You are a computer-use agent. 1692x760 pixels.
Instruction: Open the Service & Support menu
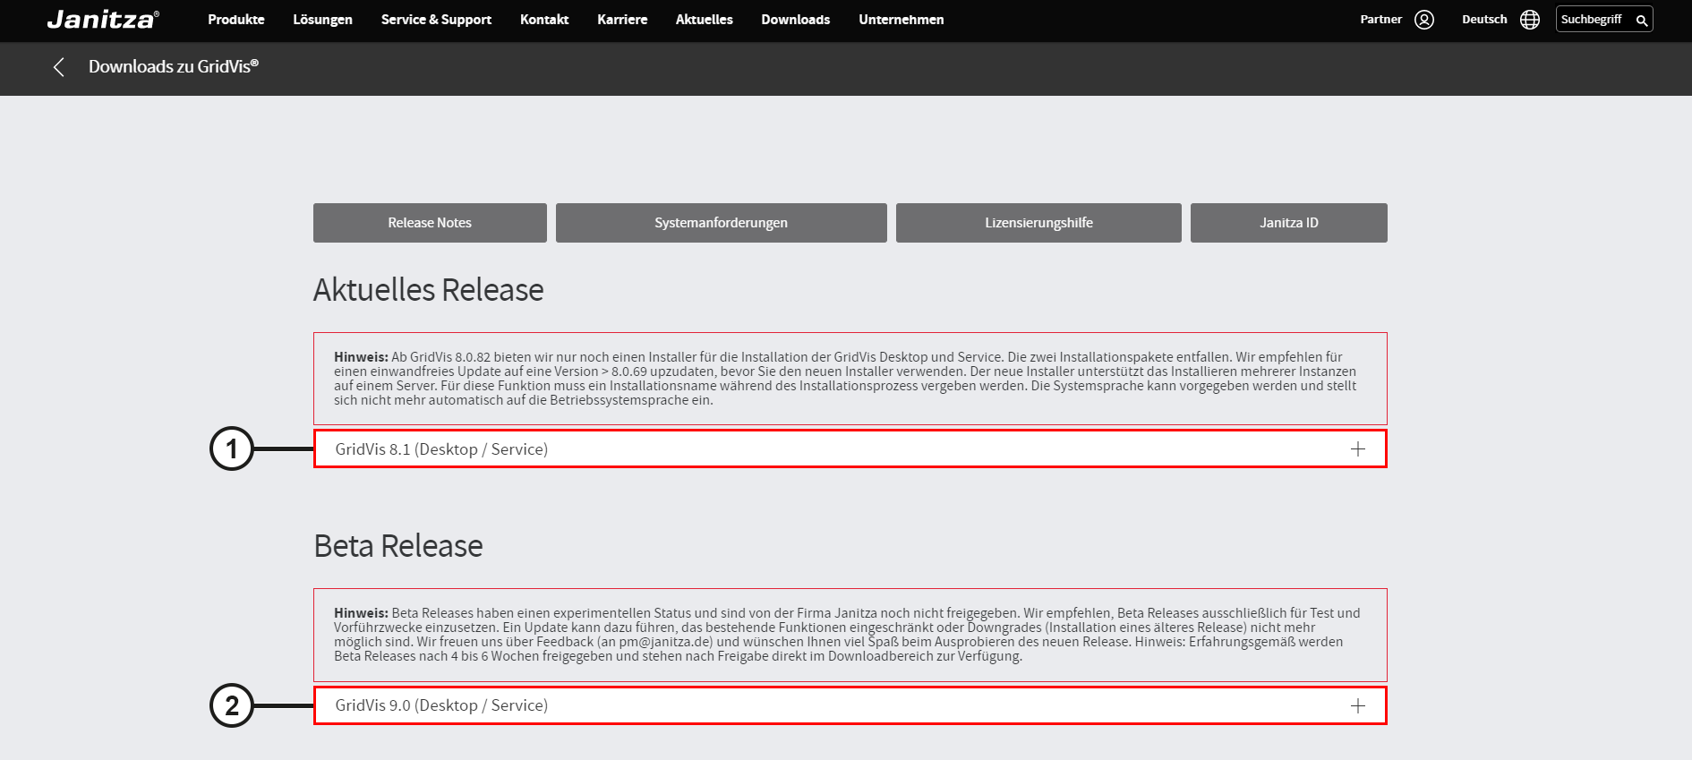pos(436,20)
